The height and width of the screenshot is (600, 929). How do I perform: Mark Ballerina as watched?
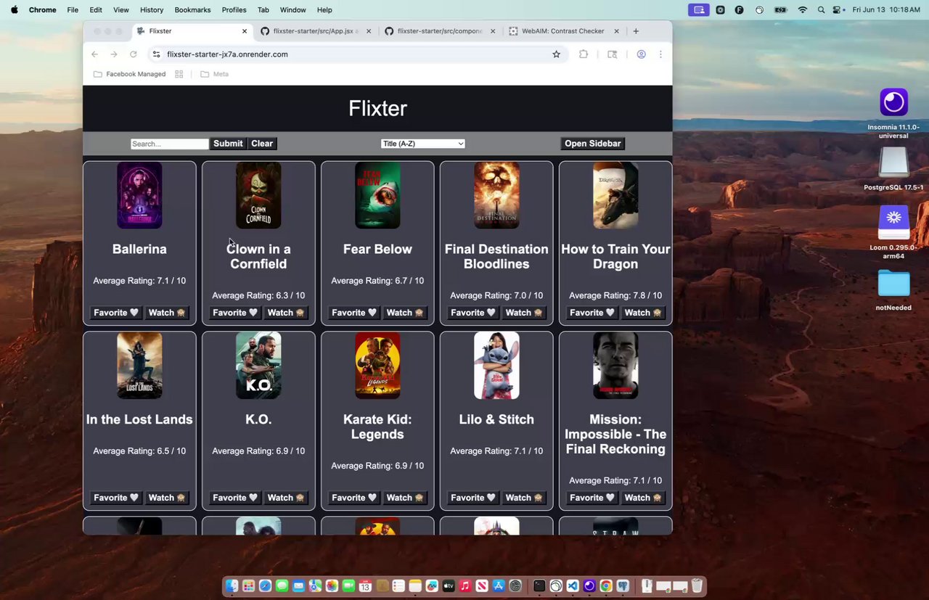tap(167, 313)
